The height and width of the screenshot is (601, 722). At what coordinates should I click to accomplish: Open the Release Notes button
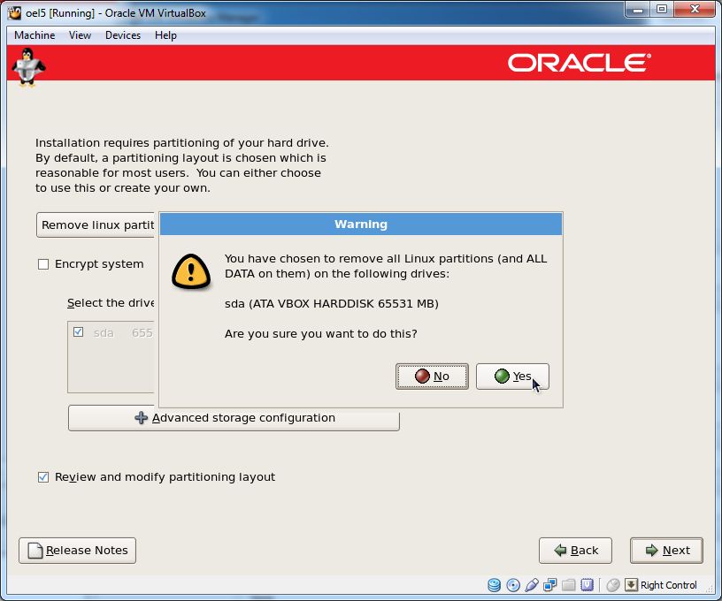(x=77, y=551)
